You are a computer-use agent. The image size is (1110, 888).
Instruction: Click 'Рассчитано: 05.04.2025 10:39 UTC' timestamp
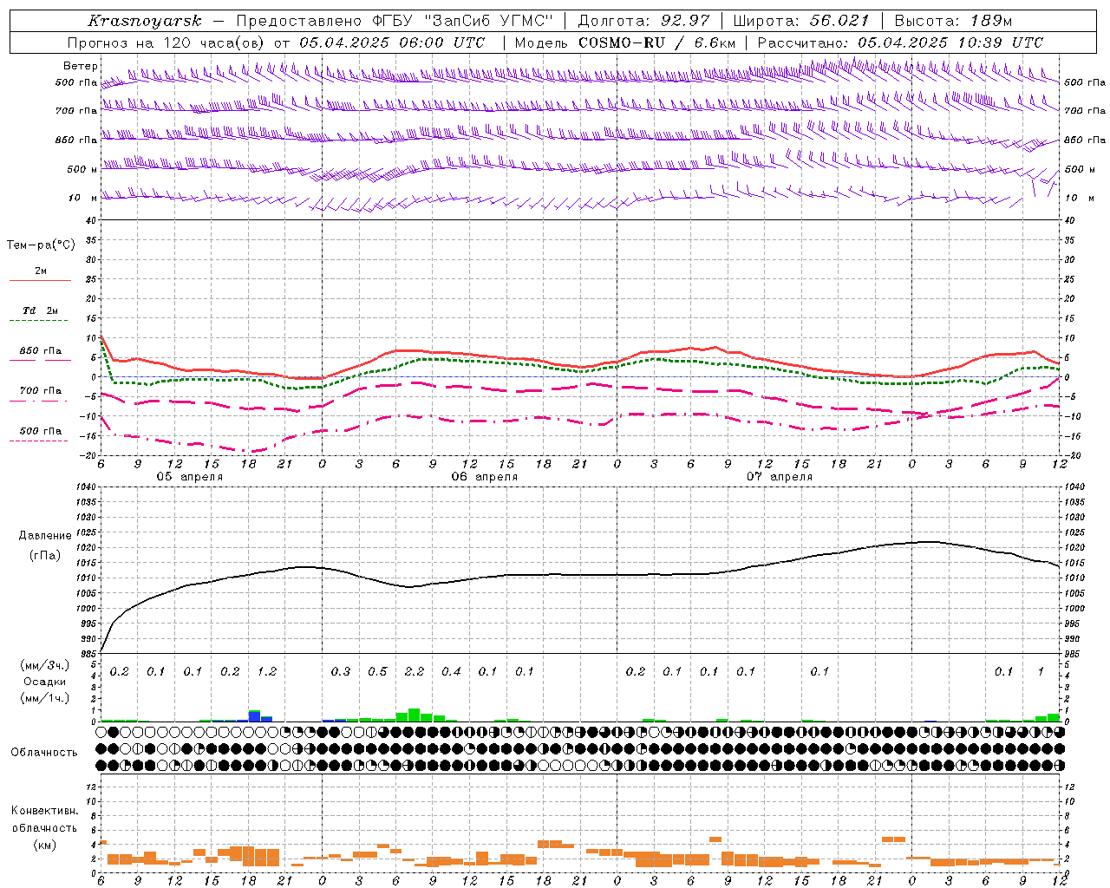[x=900, y=42]
